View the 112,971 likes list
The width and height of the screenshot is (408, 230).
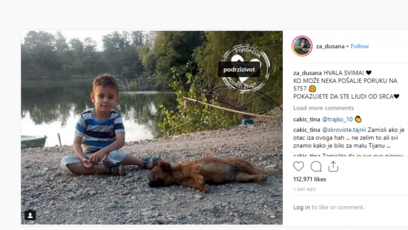[x=309, y=179]
